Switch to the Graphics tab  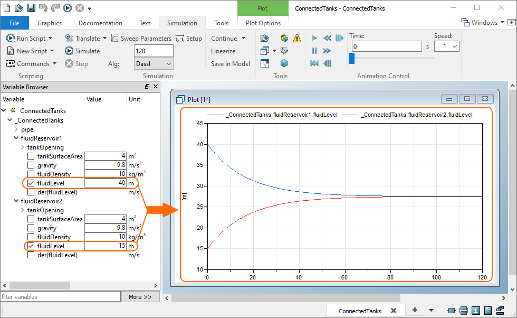pos(50,23)
